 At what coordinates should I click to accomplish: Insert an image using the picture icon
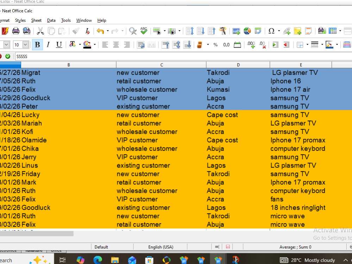(x=236, y=31)
